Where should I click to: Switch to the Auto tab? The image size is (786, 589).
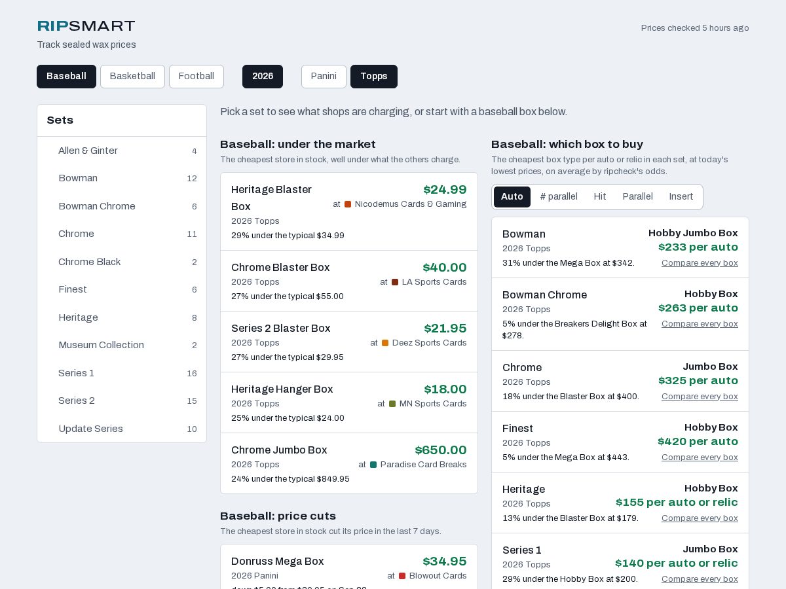pos(512,197)
